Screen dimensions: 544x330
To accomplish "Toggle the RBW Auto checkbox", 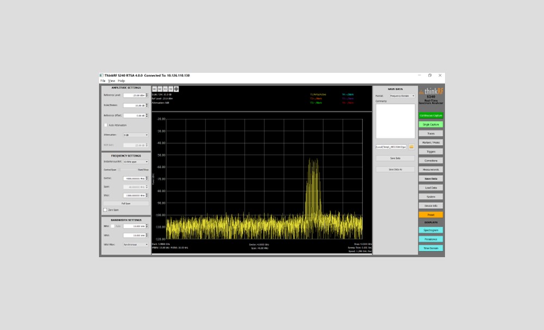I will tap(113, 226).
